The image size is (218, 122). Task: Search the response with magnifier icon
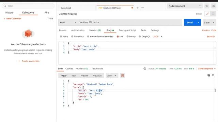[x=213, y=75]
